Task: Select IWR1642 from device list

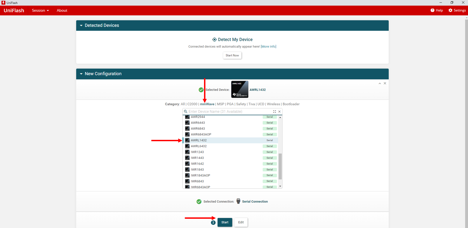Action: pyautogui.click(x=230, y=164)
